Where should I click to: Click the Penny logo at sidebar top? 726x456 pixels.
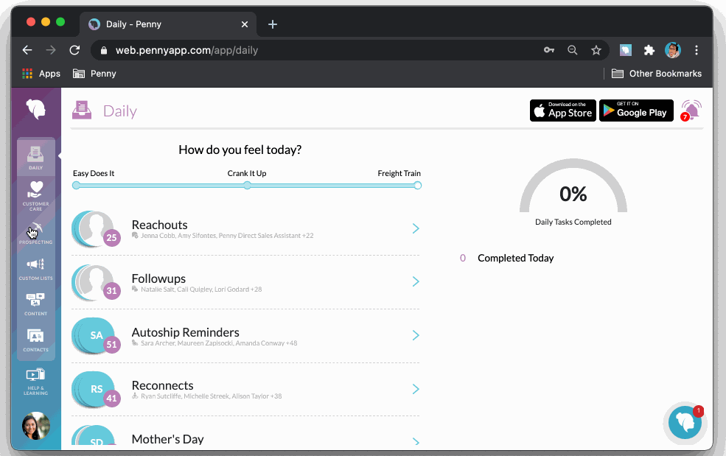point(35,109)
